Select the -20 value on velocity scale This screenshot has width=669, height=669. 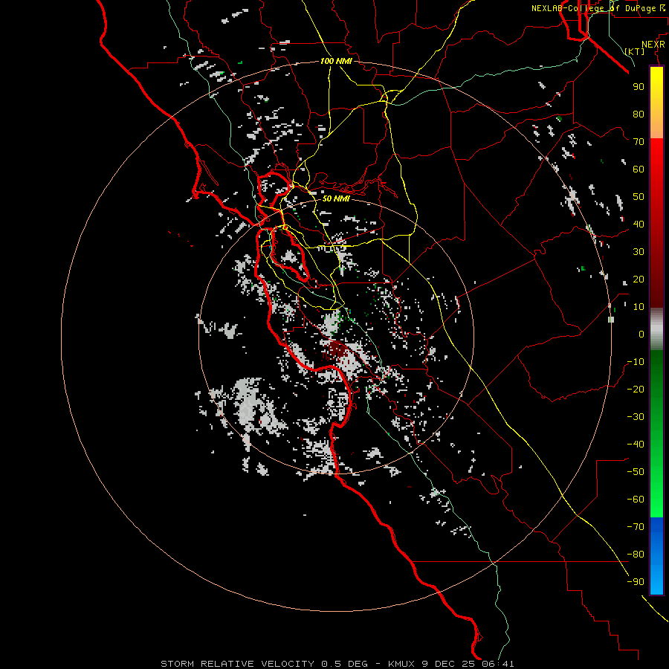pyautogui.click(x=636, y=389)
